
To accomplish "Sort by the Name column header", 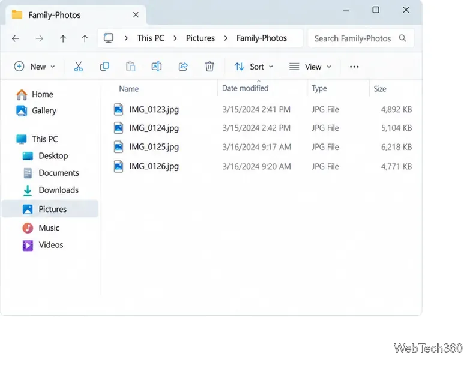I will (x=129, y=89).
